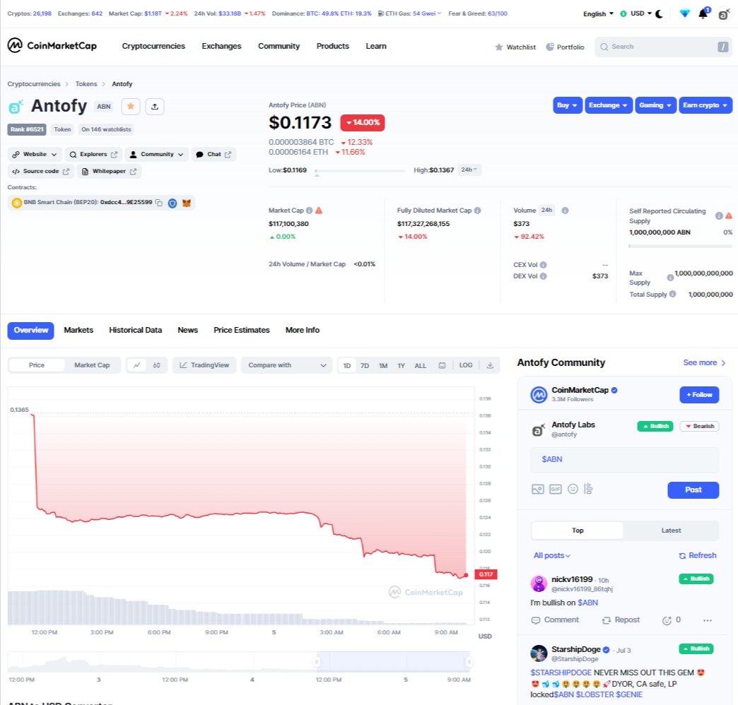The width and height of the screenshot is (738, 705).
Task: Toggle dark mode moon icon
Action: click(659, 13)
